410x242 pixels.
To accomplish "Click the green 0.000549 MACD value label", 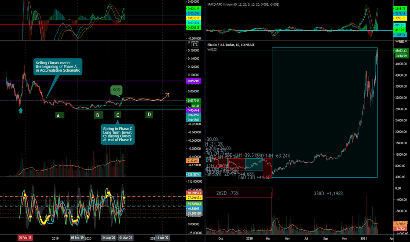I will [x=193, y=27].
